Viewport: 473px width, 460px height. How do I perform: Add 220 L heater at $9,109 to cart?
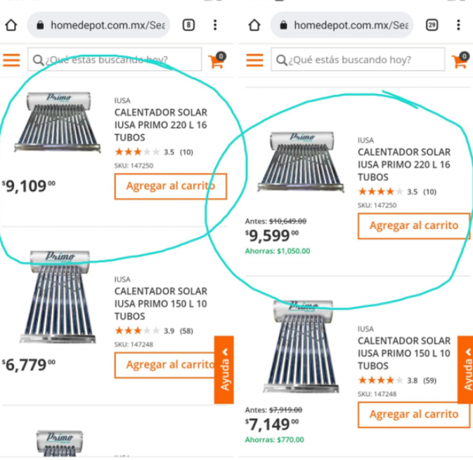click(x=170, y=186)
